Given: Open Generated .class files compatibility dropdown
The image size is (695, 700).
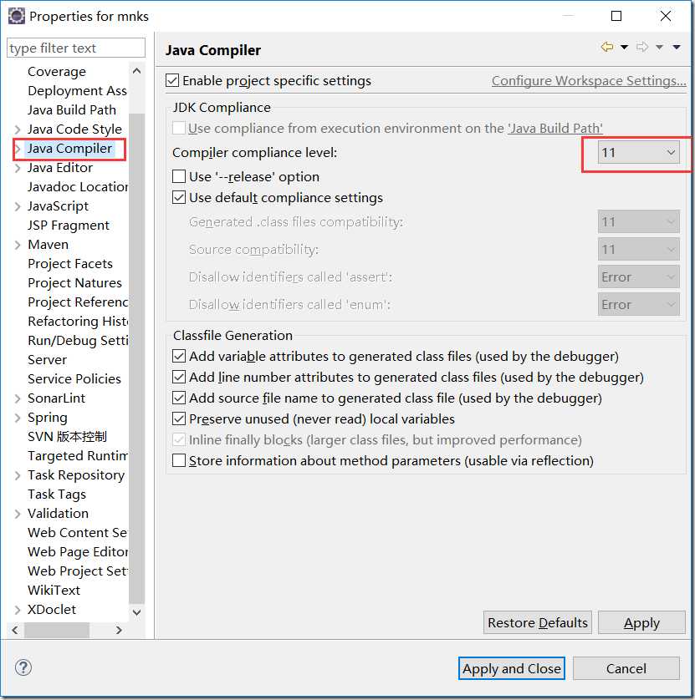Looking at the screenshot, I should coord(638,221).
